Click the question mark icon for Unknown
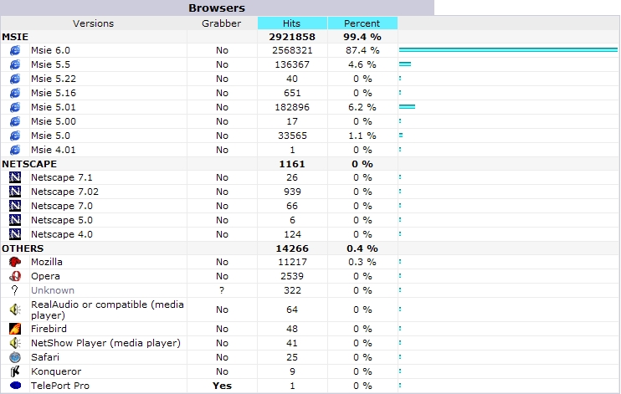This screenshot has width=621, height=394. 15,290
